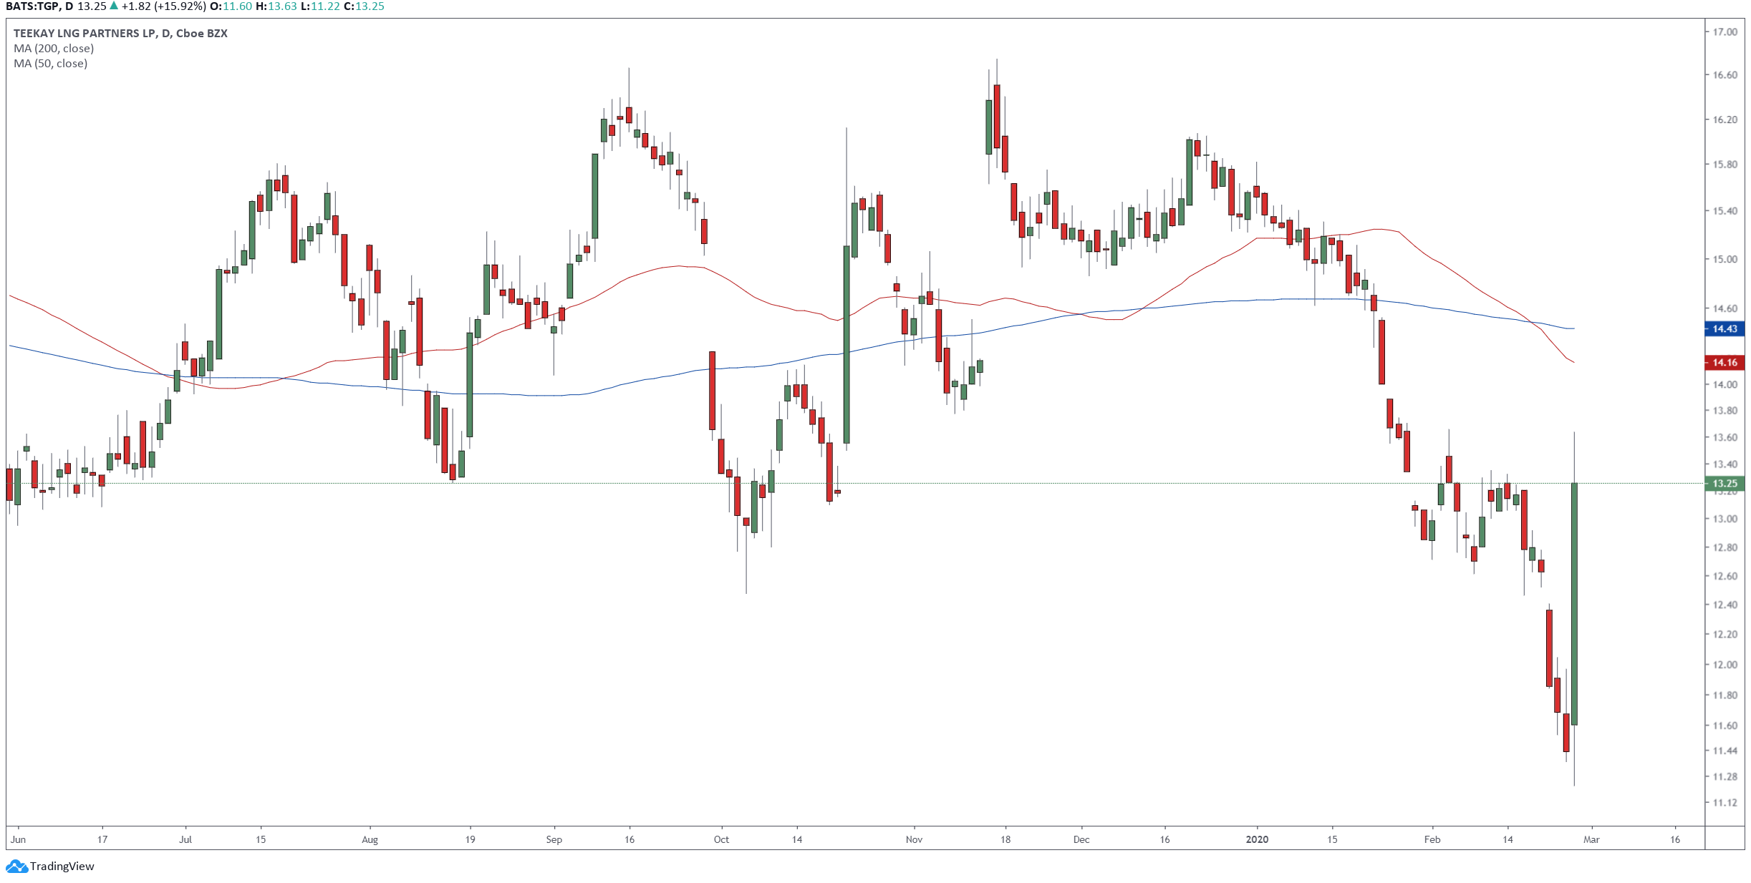Click the 15.00 price scale label
1751x883 pixels.
pyautogui.click(x=1725, y=259)
